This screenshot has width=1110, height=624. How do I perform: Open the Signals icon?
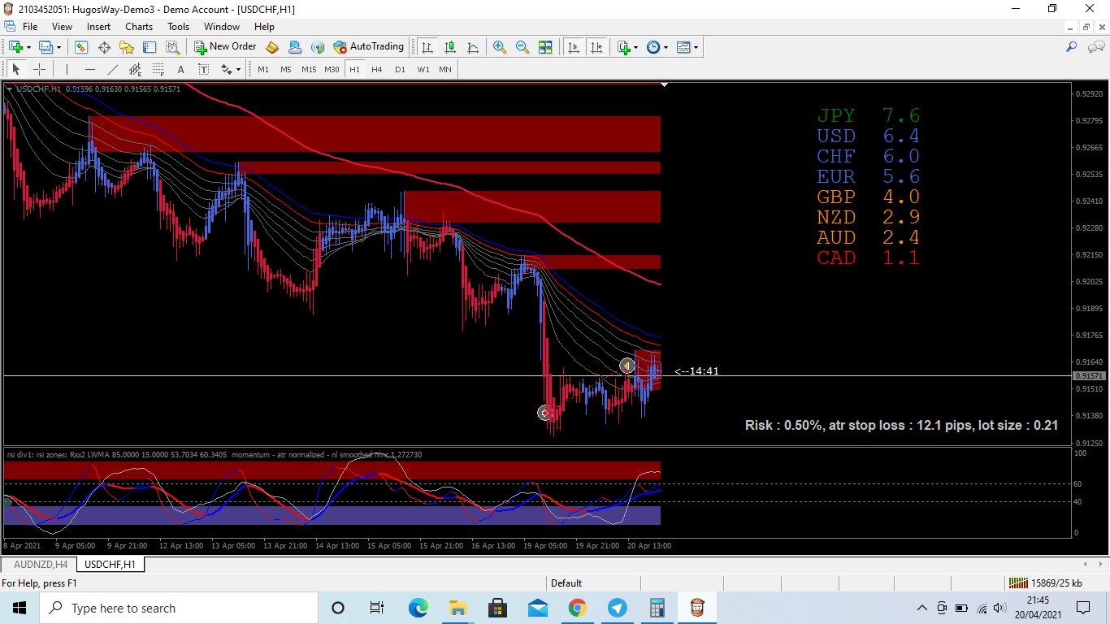pyautogui.click(x=318, y=47)
